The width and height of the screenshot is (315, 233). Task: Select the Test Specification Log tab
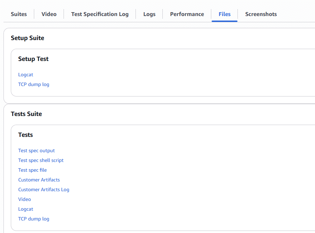point(100,14)
